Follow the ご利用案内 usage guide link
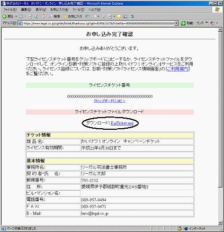This screenshot has width=224, height=232. (177, 69)
